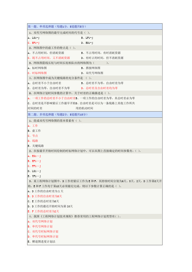Select option D. 双代号网络图
192x272 pixels.
click(x=92, y=73)
